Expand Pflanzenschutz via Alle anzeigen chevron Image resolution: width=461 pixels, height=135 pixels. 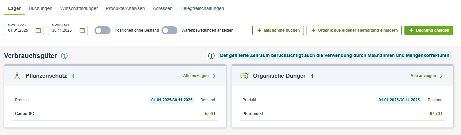point(214,76)
